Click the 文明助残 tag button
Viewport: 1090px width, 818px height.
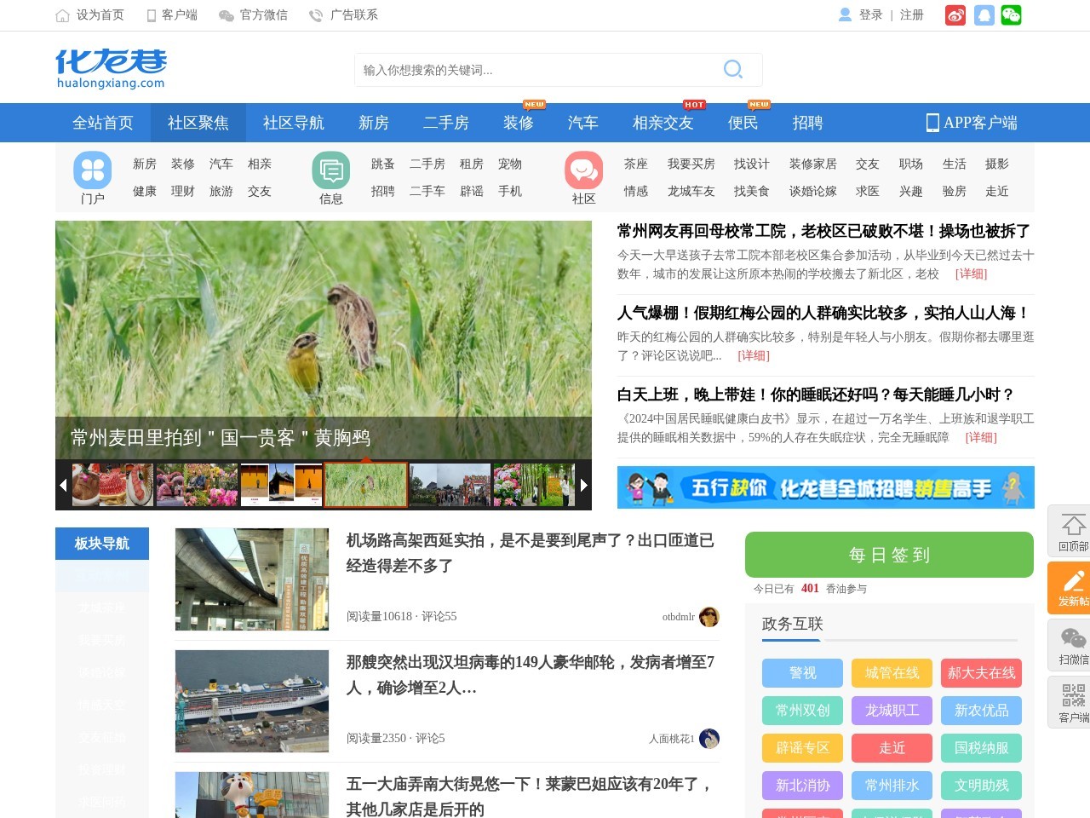pos(981,786)
